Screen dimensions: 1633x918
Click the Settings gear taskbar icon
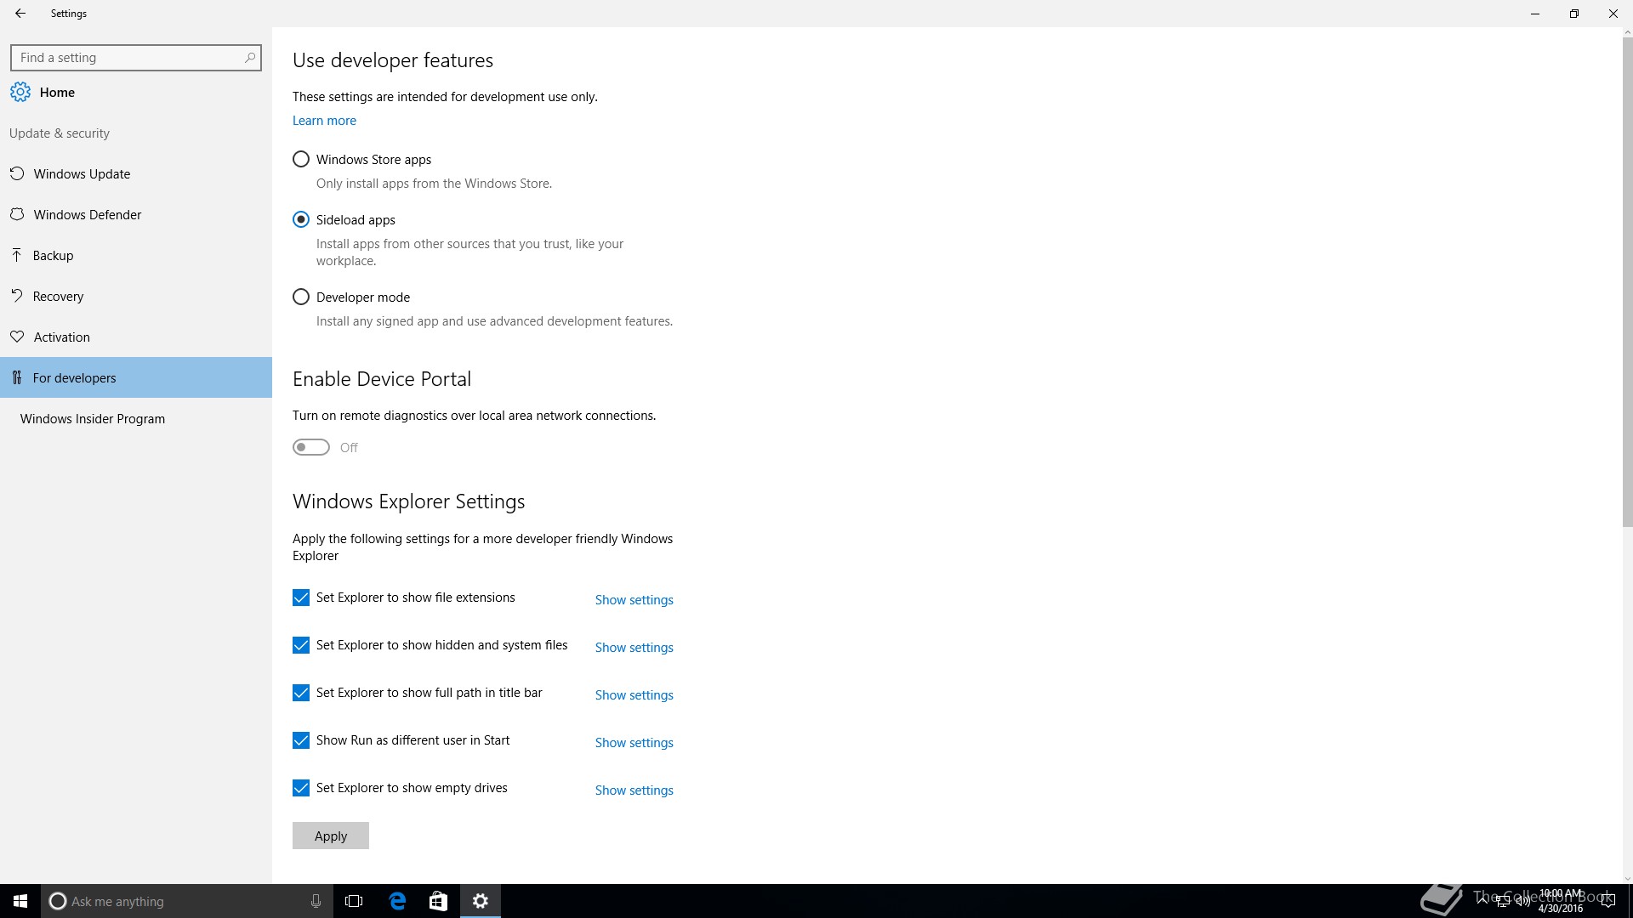tap(481, 901)
